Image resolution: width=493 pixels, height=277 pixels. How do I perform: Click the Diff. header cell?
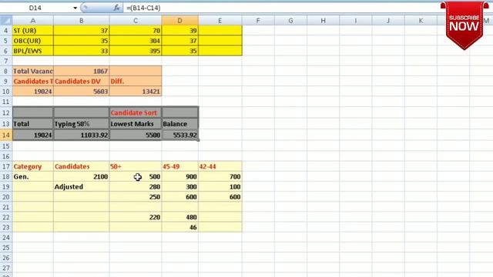click(136, 82)
